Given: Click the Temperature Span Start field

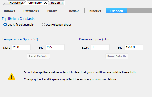Looking at the screenshot, I should (x=21, y=47).
